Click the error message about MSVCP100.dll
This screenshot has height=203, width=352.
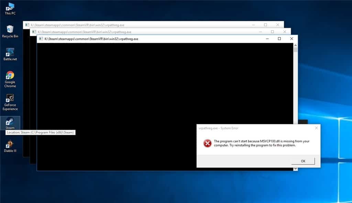(262, 143)
